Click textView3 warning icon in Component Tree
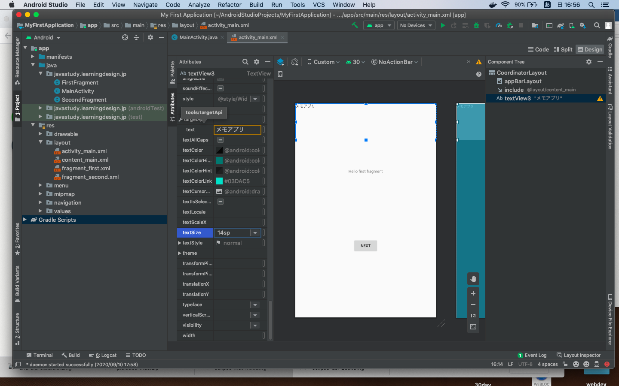Image resolution: width=619 pixels, height=386 pixels. 600,98
